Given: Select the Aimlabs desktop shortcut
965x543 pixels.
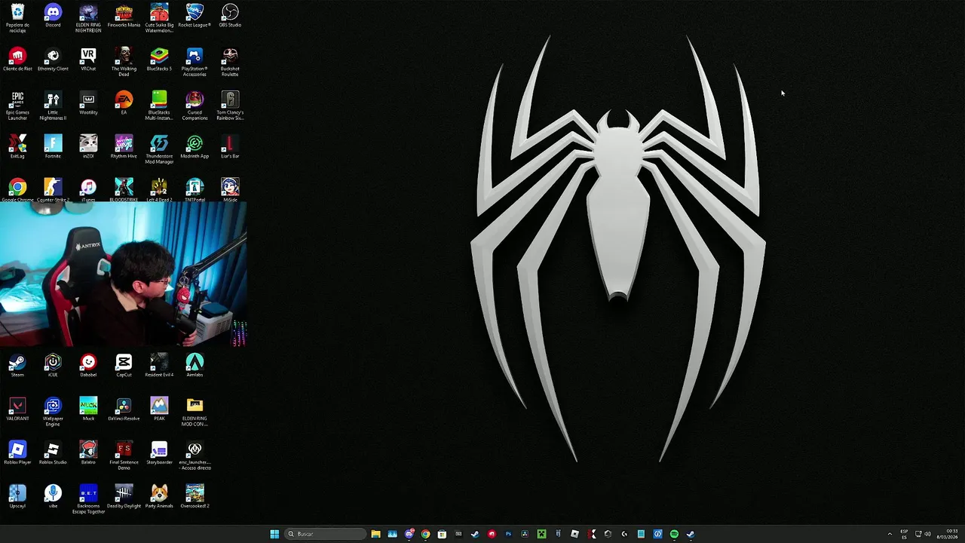Looking at the screenshot, I should click(x=195, y=366).
